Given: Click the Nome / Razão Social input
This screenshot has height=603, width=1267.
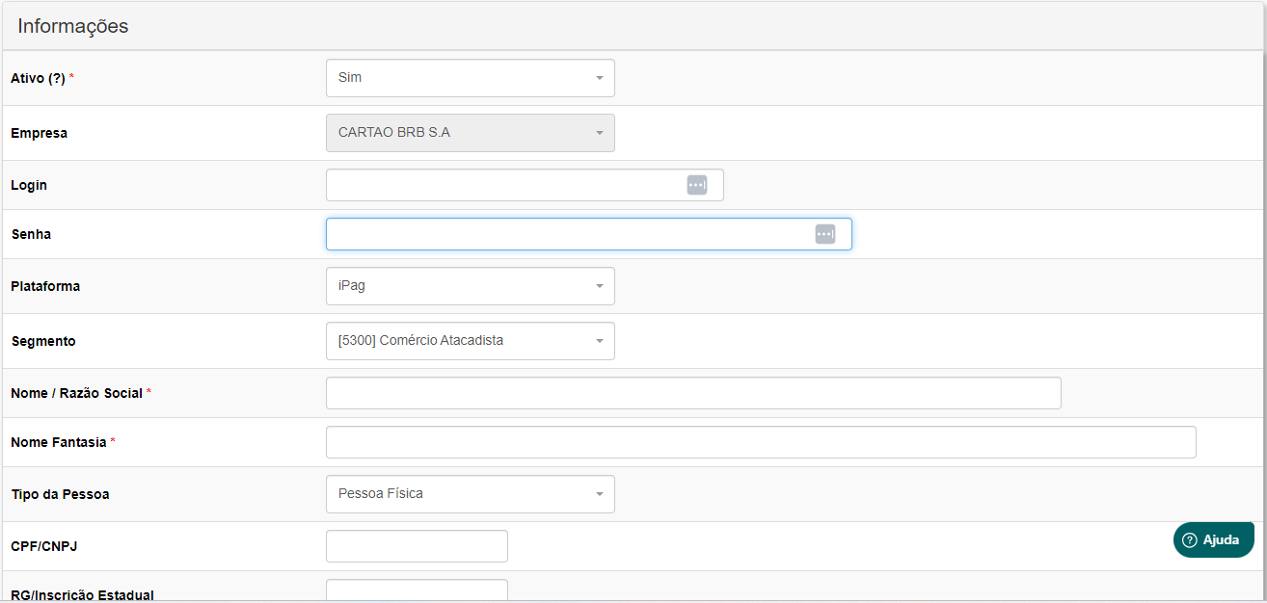Looking at the screenshot, I should point(693,393).
